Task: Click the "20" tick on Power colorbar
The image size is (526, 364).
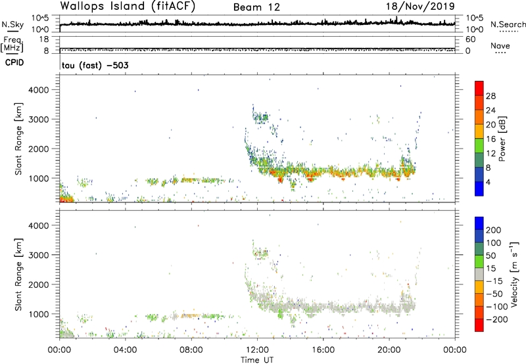Action: click(490, 125)
